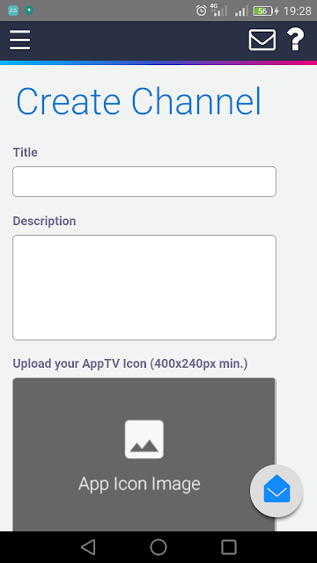Tap the Android back navigation triangle
317x563 pixels.
point(88,547)
